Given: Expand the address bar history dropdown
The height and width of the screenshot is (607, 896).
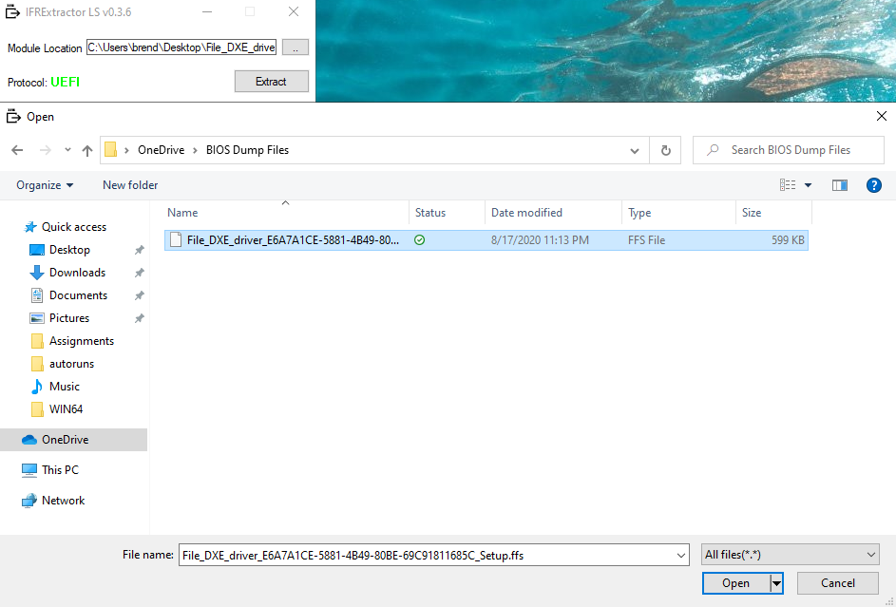Looking at the screenshot, I should pyautogui.click(x=635, y=151).
